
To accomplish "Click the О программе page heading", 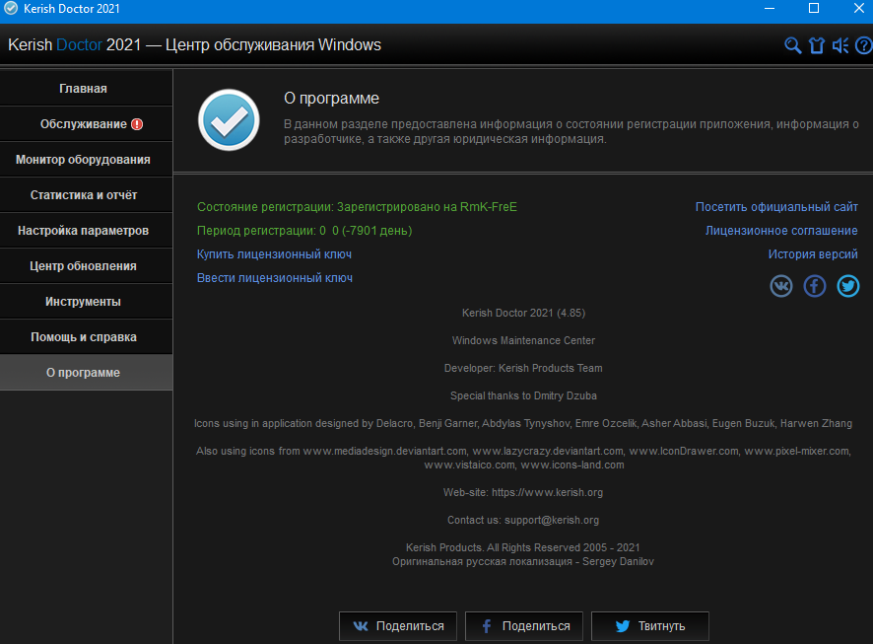I will (x=332, y=98).
